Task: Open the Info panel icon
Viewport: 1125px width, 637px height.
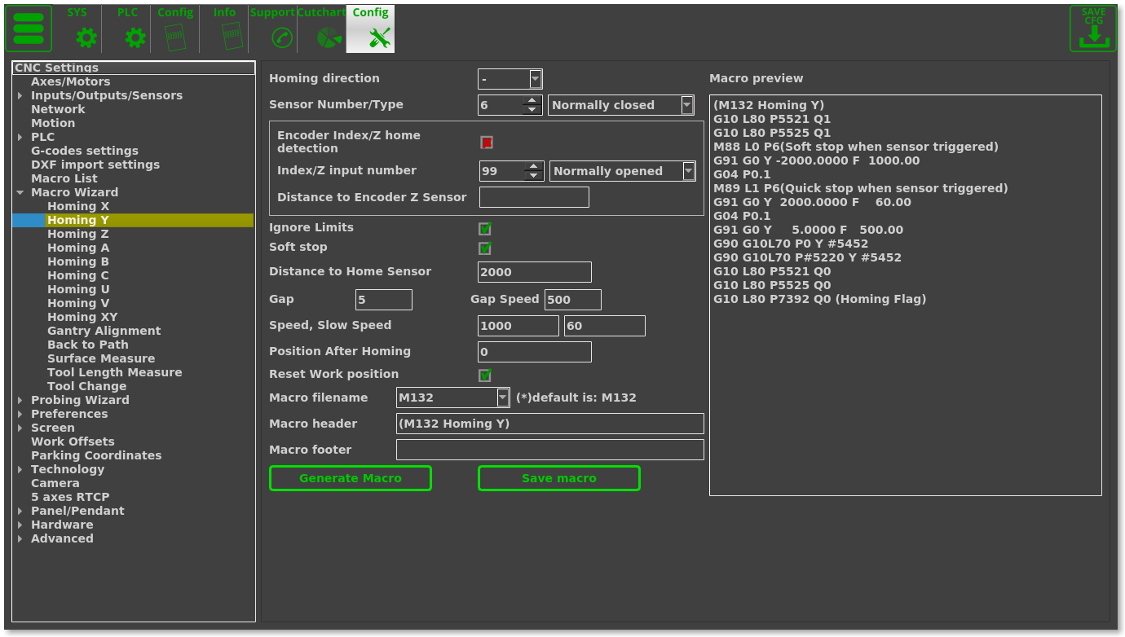Action: point(232,37)
